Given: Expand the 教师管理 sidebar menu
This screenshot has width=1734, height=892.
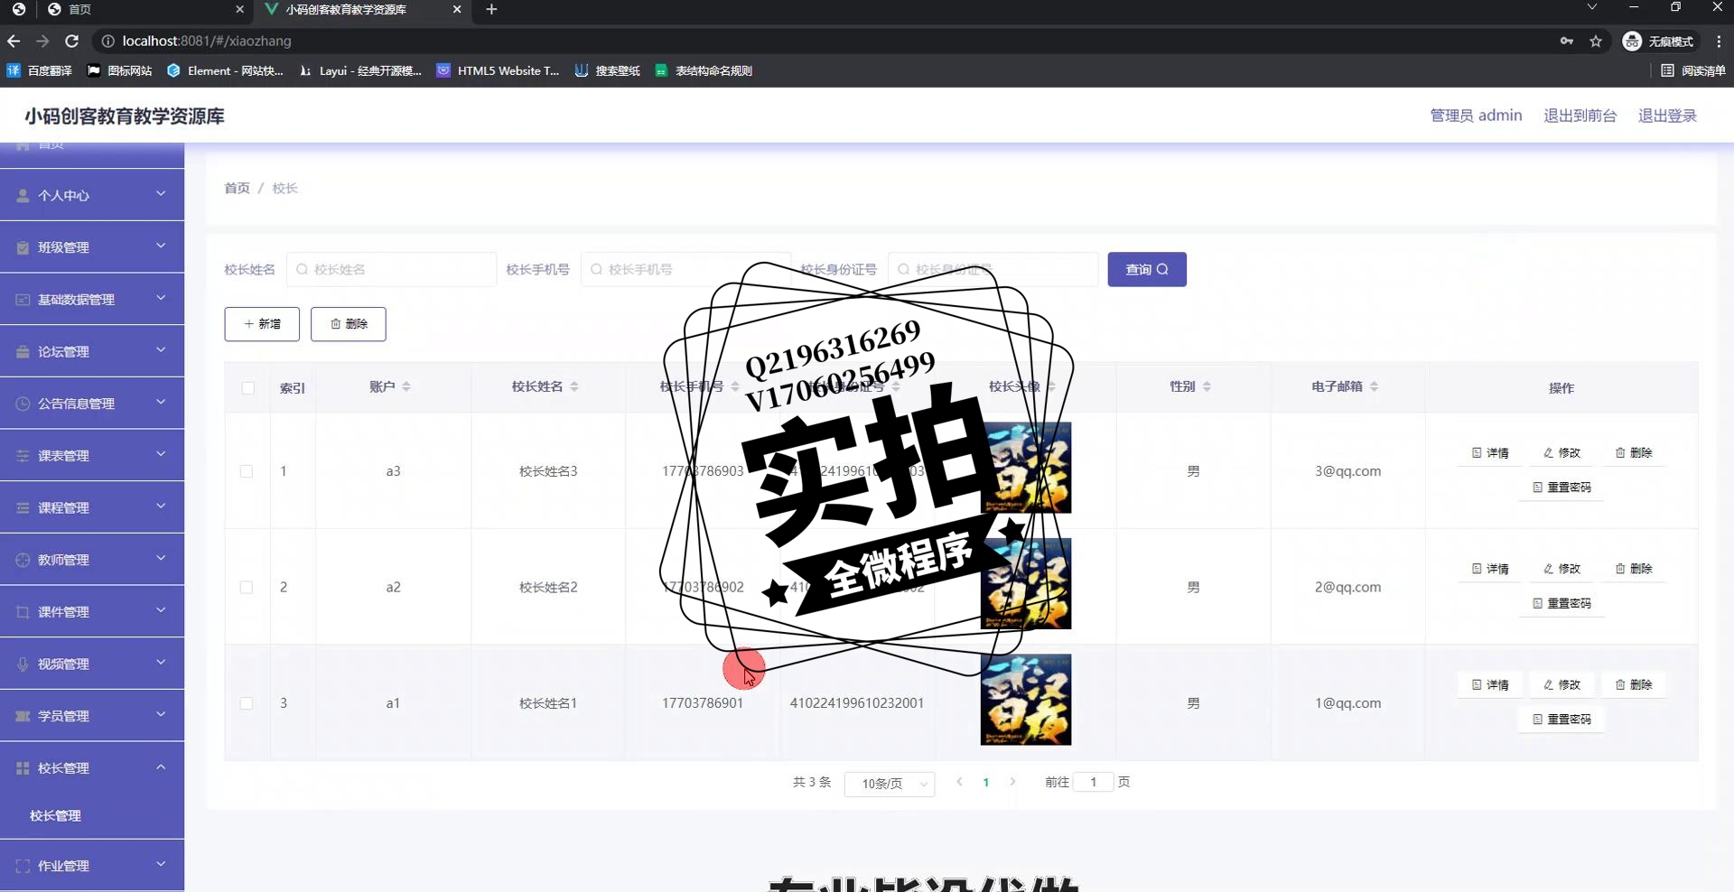Looking at the screenshot, I should click(92, 560).
